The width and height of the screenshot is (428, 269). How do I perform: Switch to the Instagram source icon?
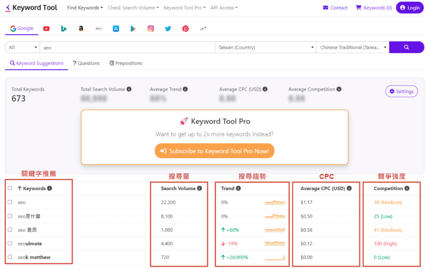tap(150, 29)
